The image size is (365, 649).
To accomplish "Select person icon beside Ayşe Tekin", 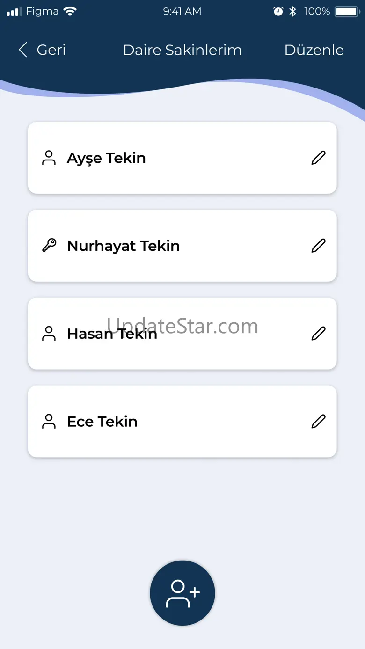I will (49, 158).
